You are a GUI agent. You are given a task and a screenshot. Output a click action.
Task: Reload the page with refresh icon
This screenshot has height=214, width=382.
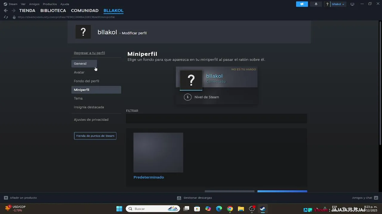(6, 17)
